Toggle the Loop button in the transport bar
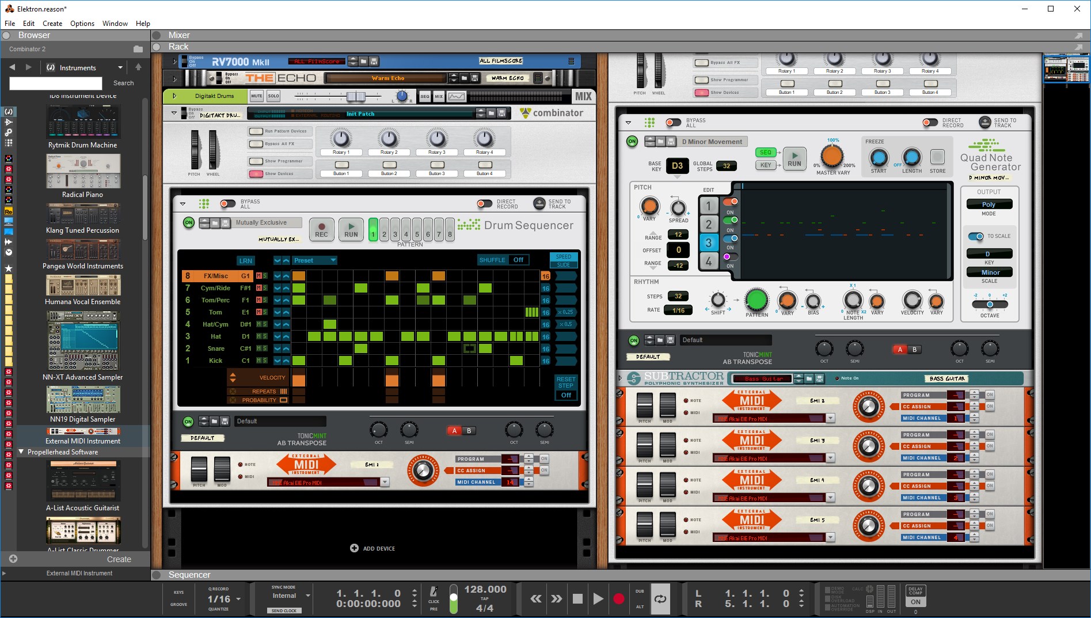1091x618 pixels. tap(660, 599)
